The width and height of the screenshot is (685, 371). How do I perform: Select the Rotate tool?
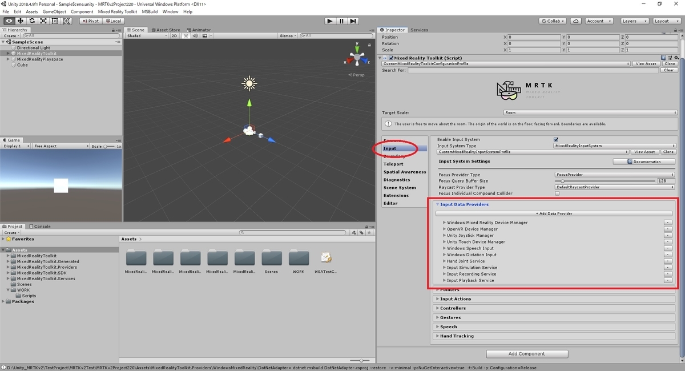(32, 21)
